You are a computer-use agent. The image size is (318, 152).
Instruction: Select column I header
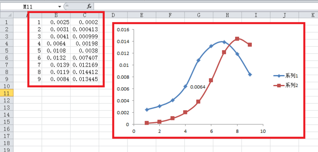[256, 15]
